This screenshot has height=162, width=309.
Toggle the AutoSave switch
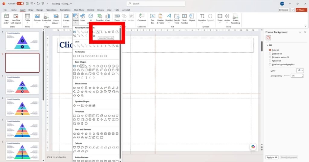click(x=20, y=4)
